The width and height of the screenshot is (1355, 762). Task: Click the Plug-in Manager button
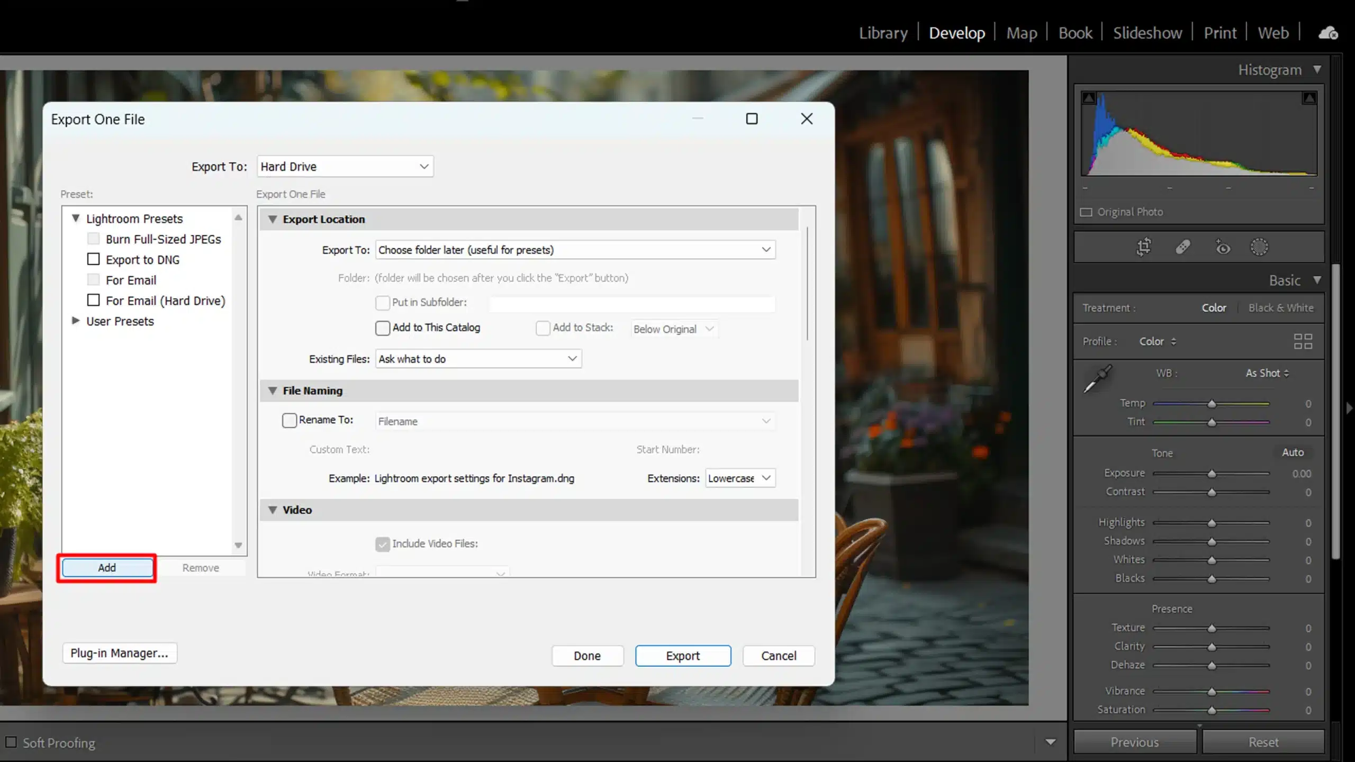tap(119, 652)
